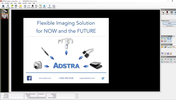Select the magnifier zoom icon
Screen dimensions: 176x100
click(x=168, y=41)
